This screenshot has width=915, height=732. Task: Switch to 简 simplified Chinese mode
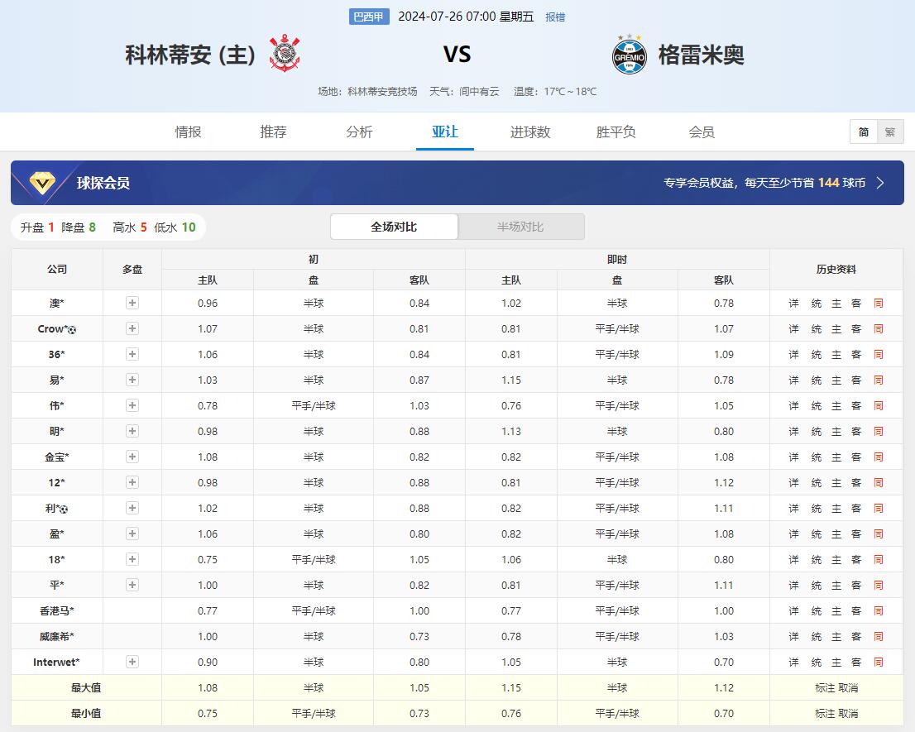pyautogui.click(x=864, y=132)
